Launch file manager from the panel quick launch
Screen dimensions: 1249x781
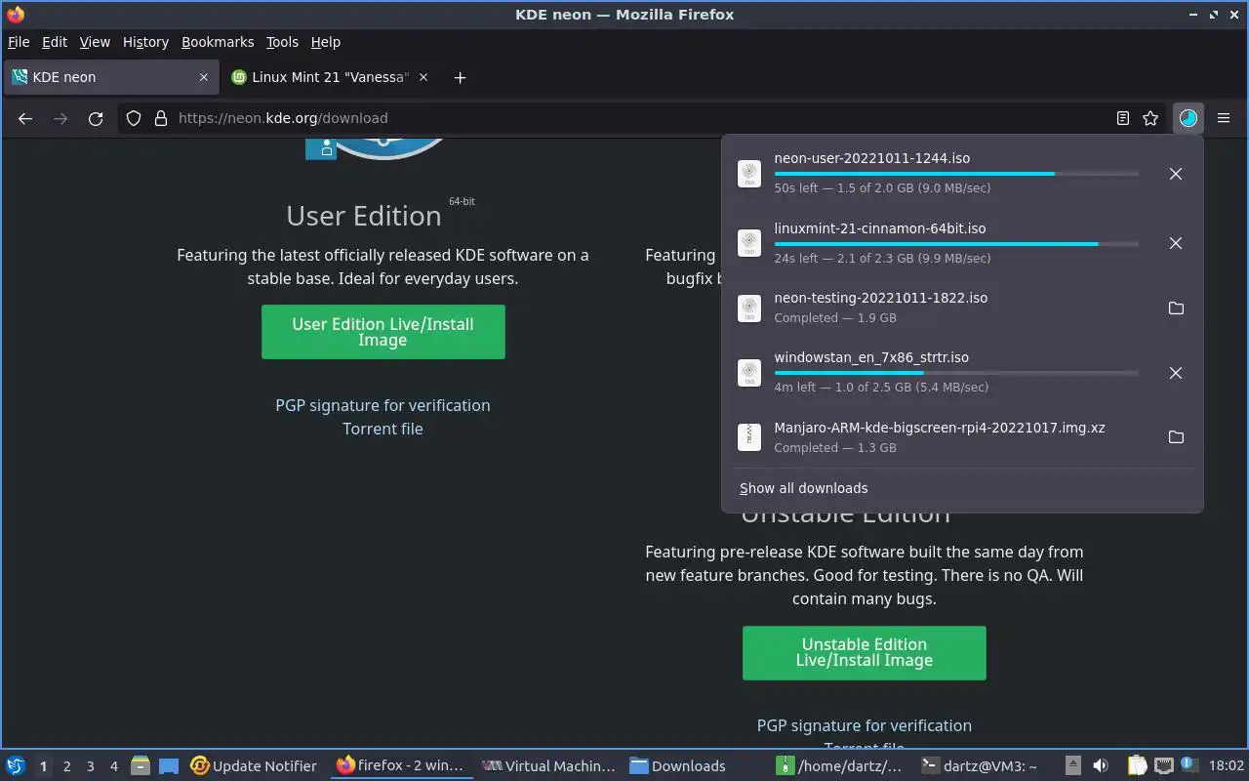coord(141,765)
